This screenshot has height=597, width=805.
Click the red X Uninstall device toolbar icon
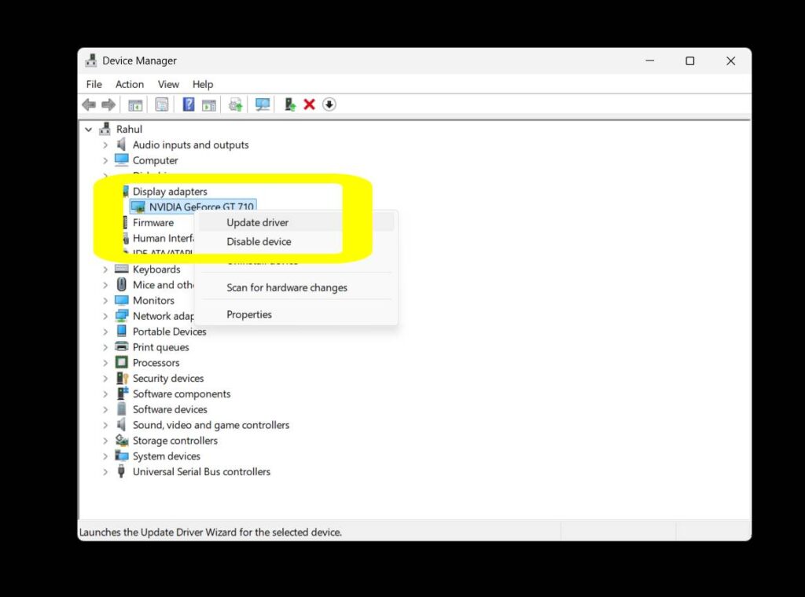coord(309,104)
